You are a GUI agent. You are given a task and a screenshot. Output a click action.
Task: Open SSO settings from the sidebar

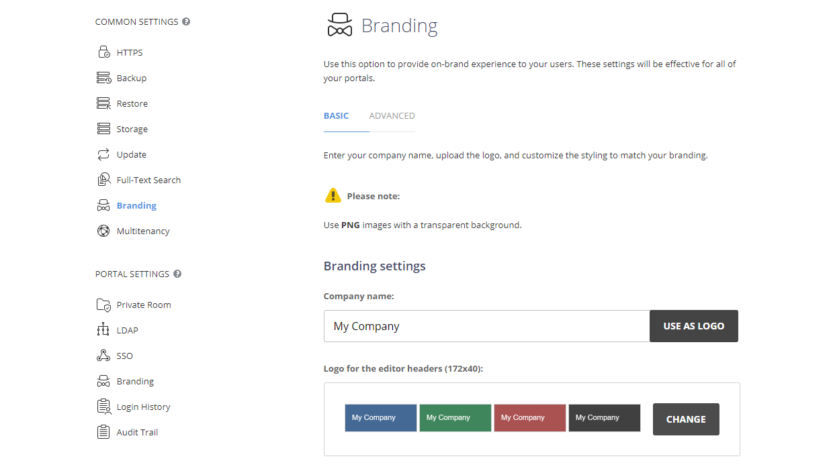(103, 355)
